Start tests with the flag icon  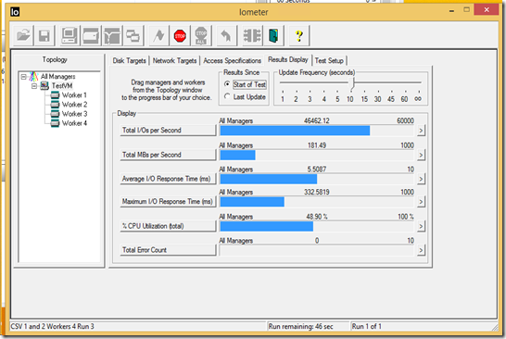click(x=158, y=35)
